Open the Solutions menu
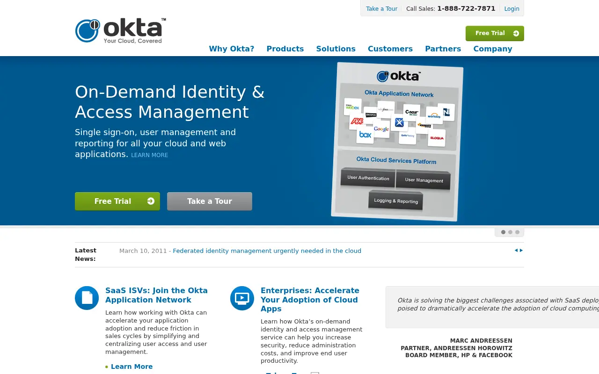Image resolution: width=599 pixels, height=374 pixels. tap(336, 49)
